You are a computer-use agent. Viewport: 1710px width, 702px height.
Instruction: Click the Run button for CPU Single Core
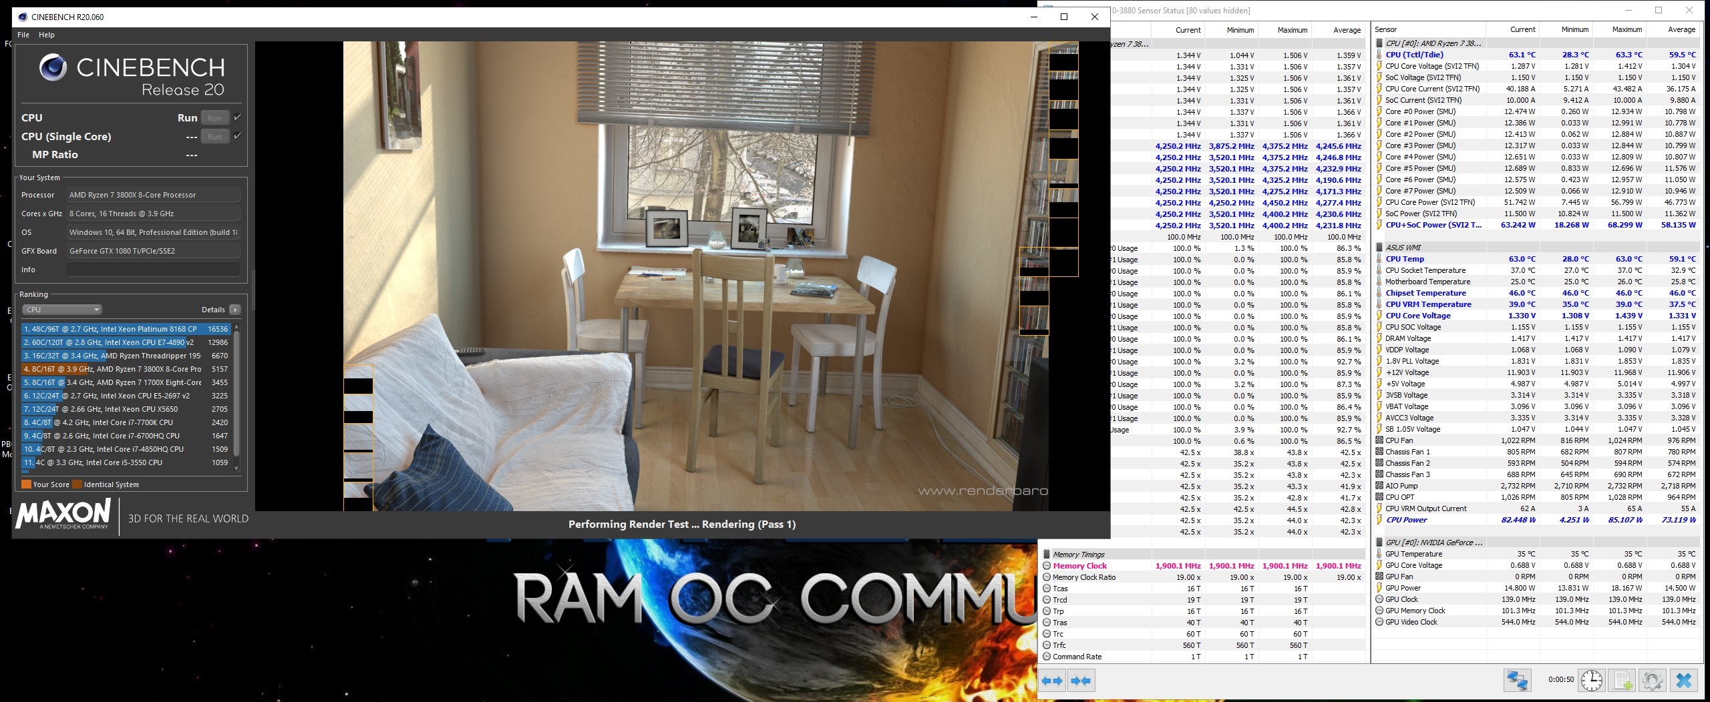click(x=215, y=137)
